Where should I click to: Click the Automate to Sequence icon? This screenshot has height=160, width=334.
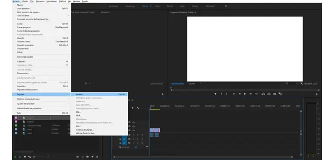(78, 157)
